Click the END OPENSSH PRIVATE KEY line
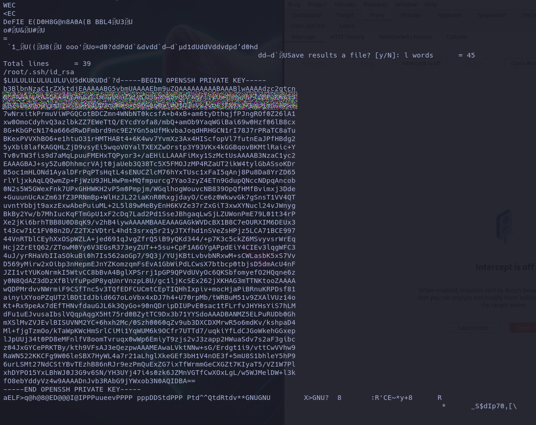 click(72, 389)
